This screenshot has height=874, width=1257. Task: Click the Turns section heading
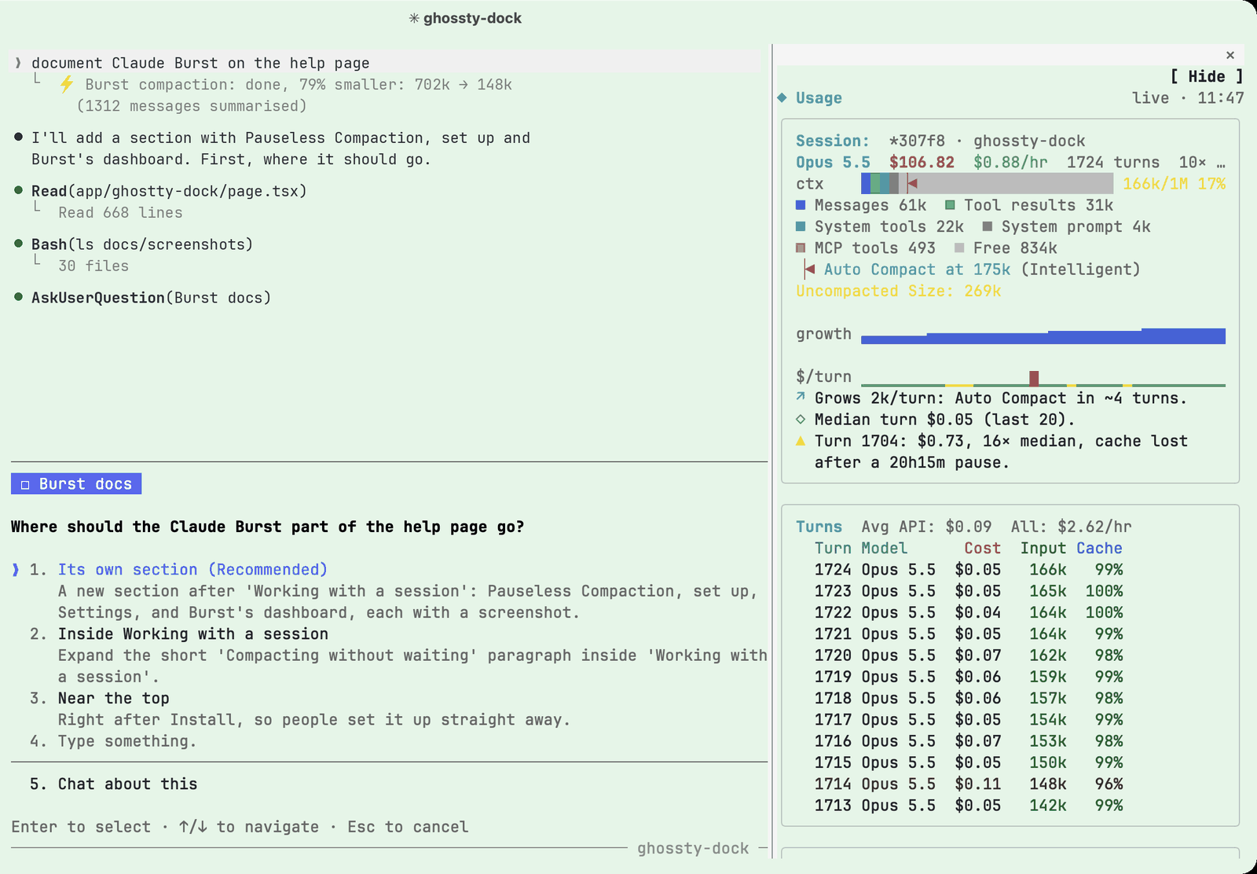[819, 527]
